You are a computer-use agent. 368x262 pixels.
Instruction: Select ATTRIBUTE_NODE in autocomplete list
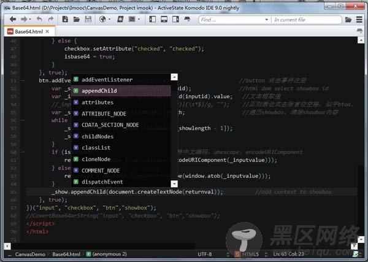(x=121, y=114)
